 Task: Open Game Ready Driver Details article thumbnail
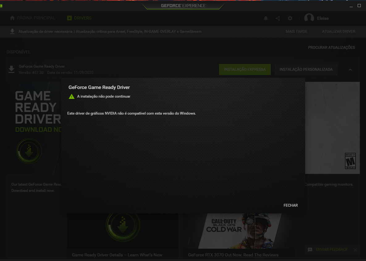coord(123,231)
